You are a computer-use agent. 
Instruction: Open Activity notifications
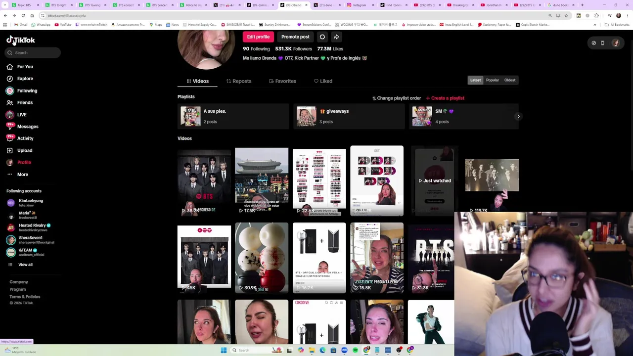tap(20, 138)
